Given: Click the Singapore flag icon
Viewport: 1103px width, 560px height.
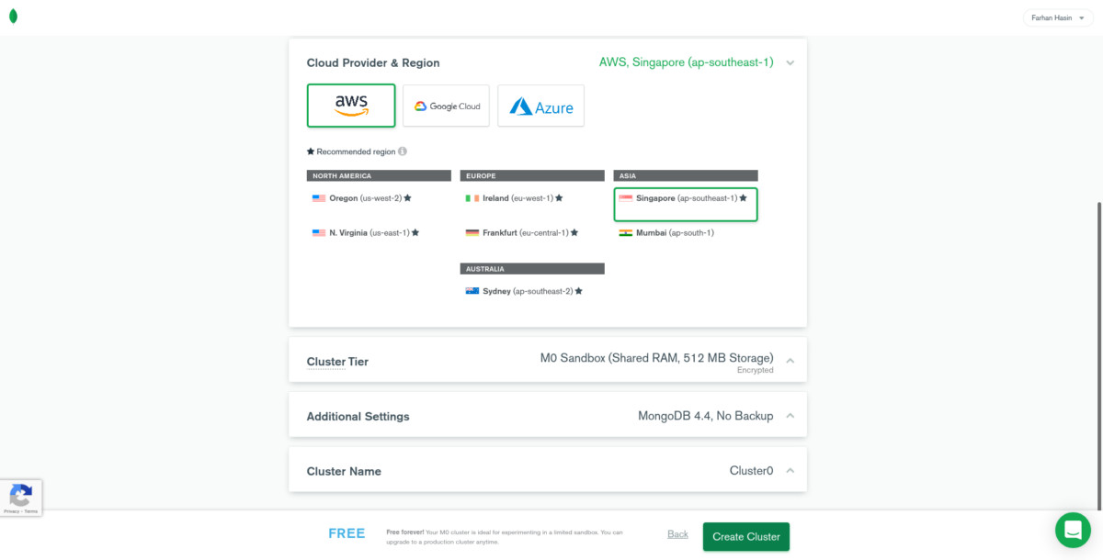Looking at the screenshot, I should (626, 197).
